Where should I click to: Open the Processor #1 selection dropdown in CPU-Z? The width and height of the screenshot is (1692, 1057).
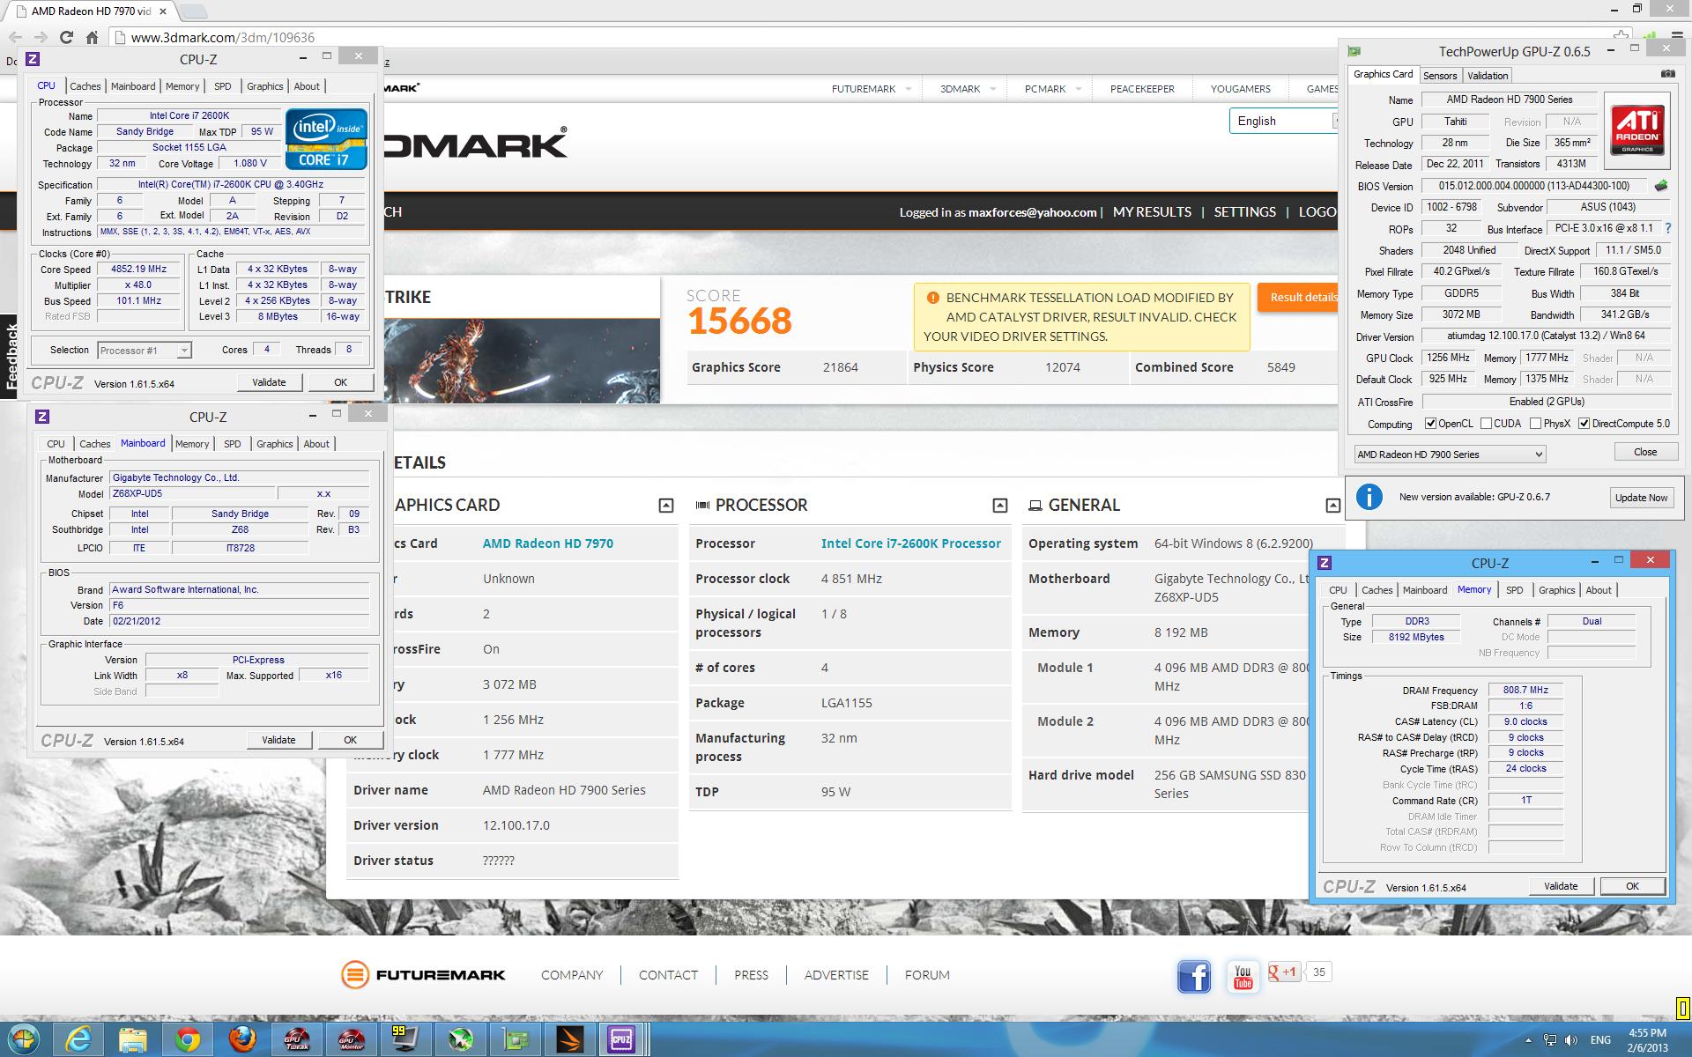(x=144, y=351)
